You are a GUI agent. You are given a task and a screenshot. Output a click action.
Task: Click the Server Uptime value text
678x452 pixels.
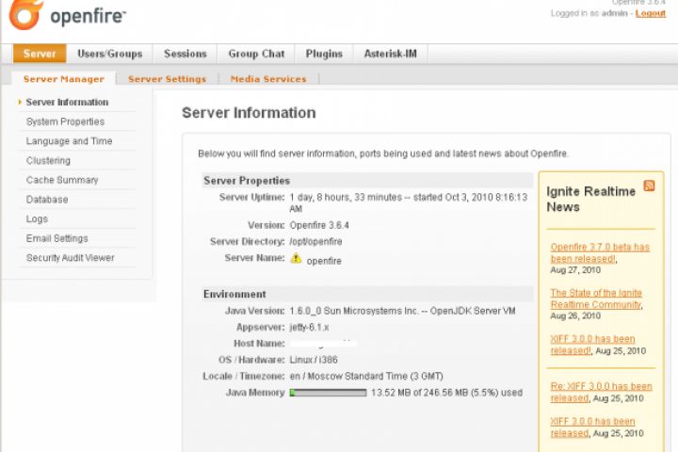coord(408,202)
